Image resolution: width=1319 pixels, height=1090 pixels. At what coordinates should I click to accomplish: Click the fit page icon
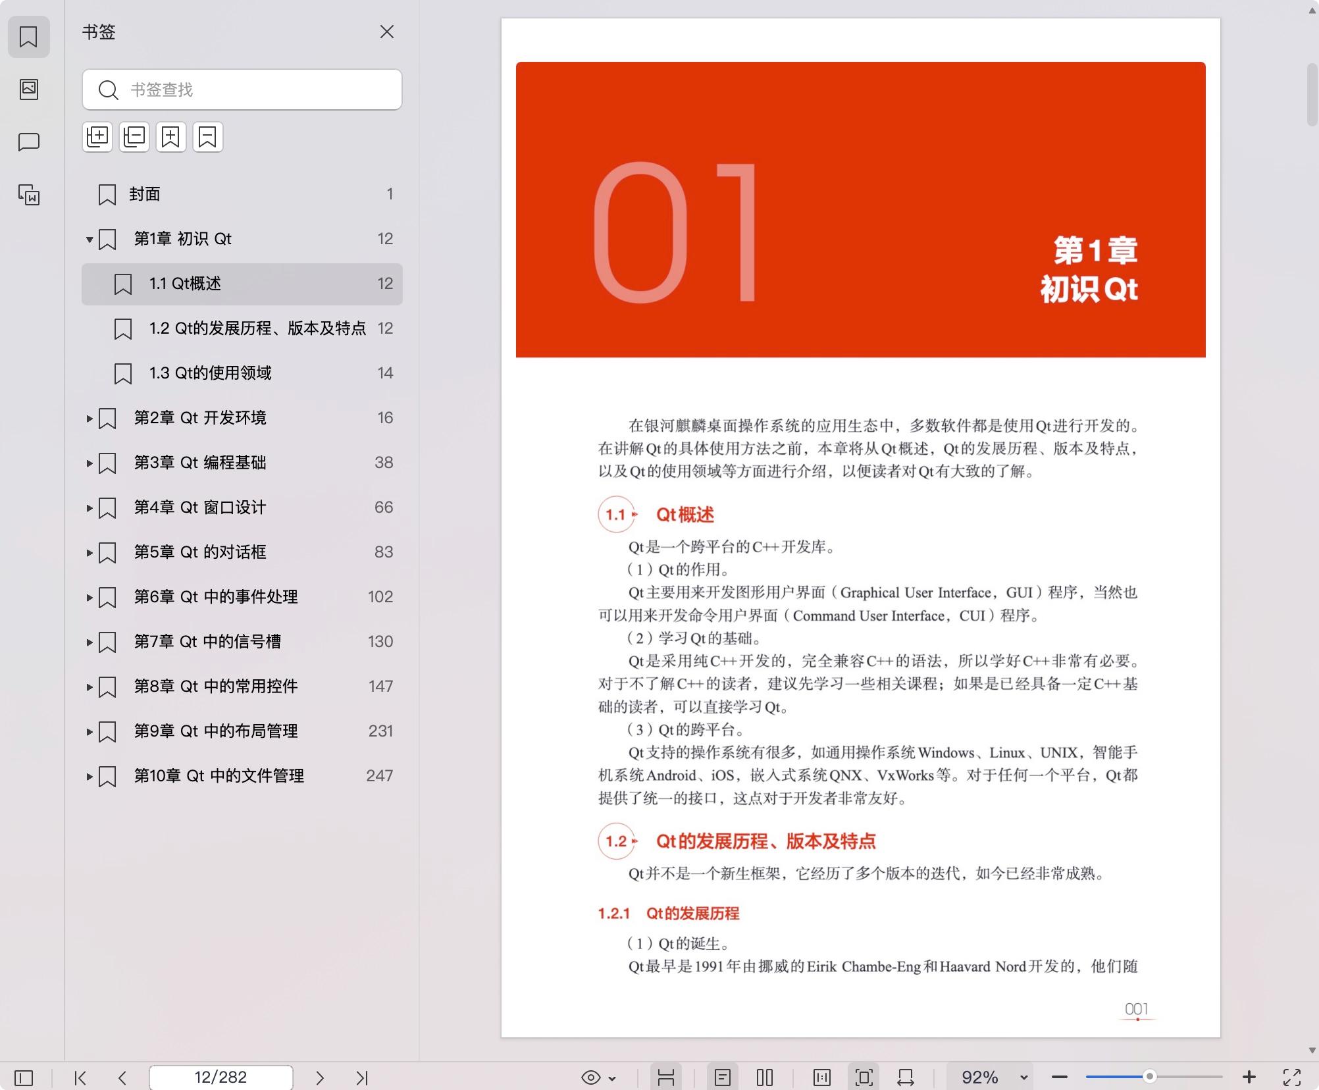pos(864,1077)
